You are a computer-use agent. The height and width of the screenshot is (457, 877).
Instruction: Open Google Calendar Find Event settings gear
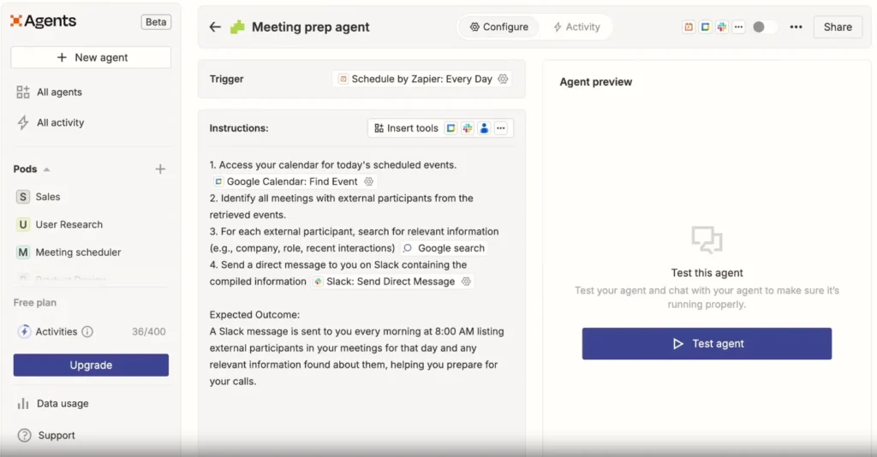[368, 181]
